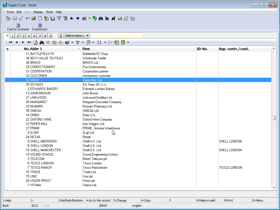Select the EDWARDS BAKERY row
Image resolution: width=280 pixels, height=210 pixels.
[138, 89]
